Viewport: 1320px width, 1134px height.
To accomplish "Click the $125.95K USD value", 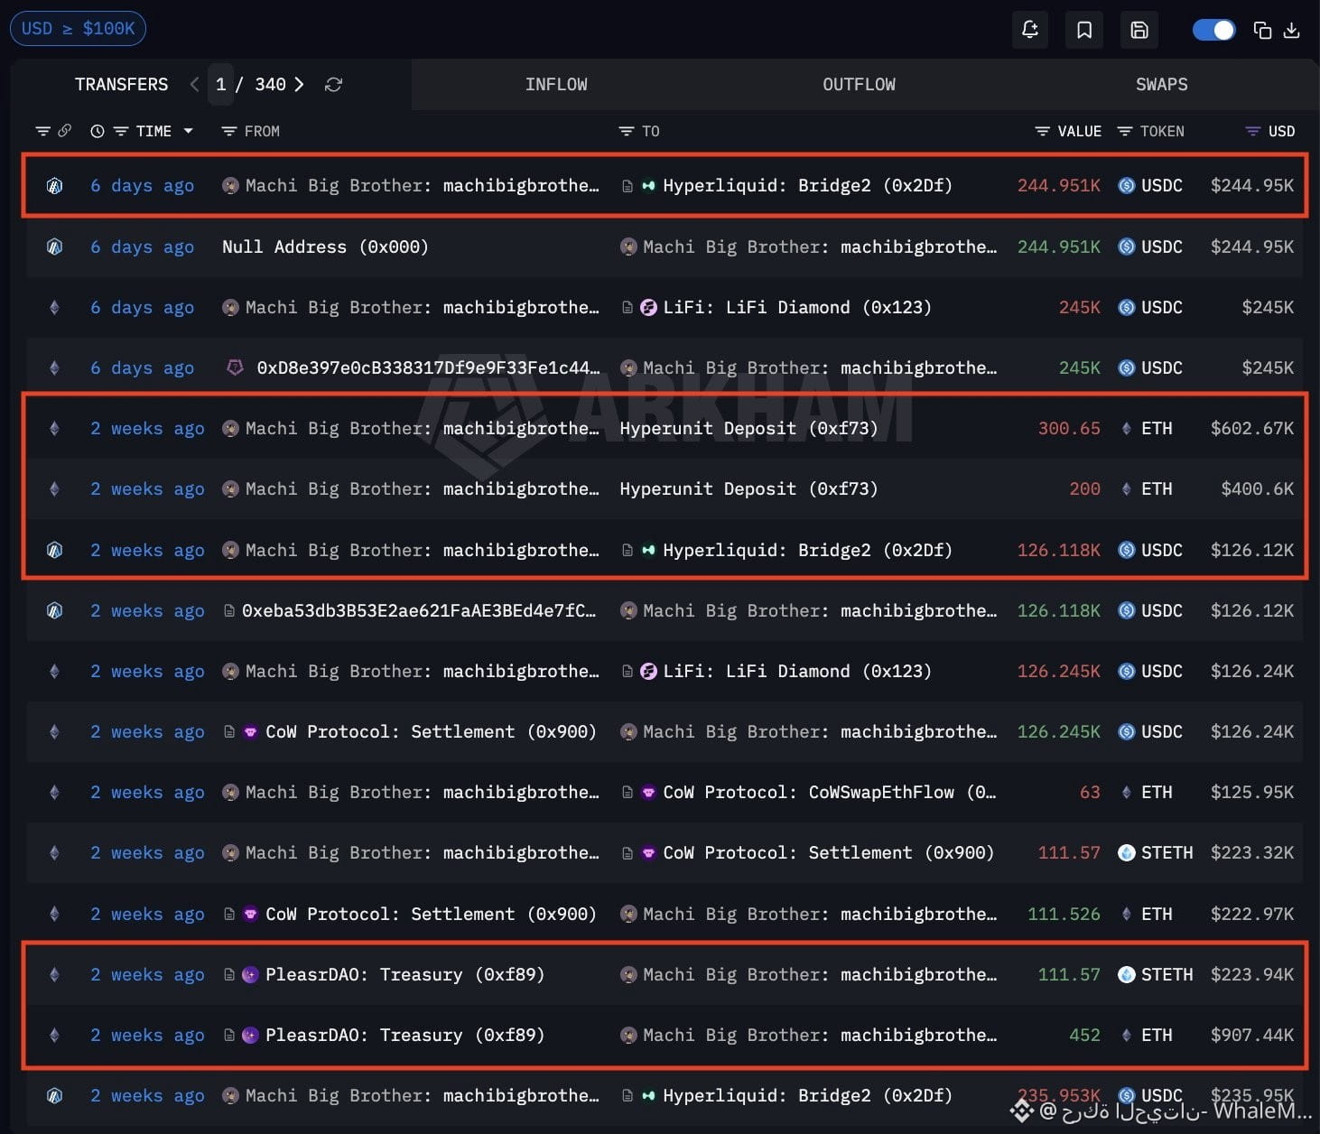I will click(x=1251, y=792).
